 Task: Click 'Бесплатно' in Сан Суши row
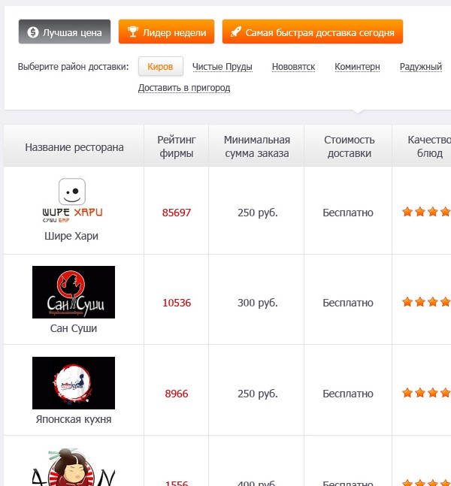click(x=348, y=303)
